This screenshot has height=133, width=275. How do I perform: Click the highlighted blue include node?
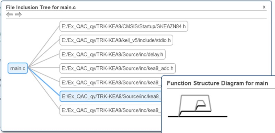110,96
